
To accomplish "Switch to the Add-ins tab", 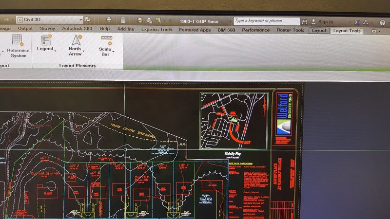I will [x=125, y=29].
